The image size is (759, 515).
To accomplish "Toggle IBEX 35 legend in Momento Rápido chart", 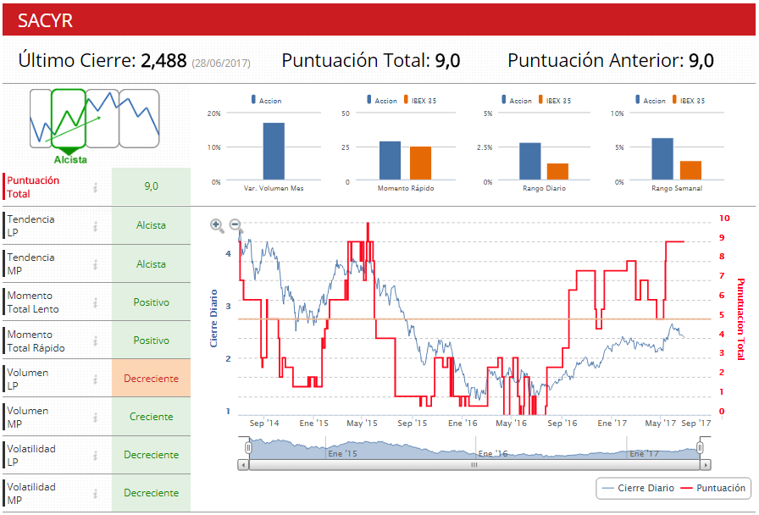I will point(420,100).
